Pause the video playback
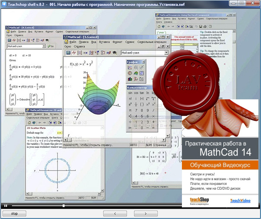Screen dimensions: 261x219 click(6, 206)
